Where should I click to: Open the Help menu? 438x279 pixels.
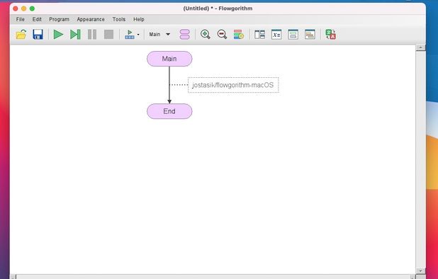[138, 19]
